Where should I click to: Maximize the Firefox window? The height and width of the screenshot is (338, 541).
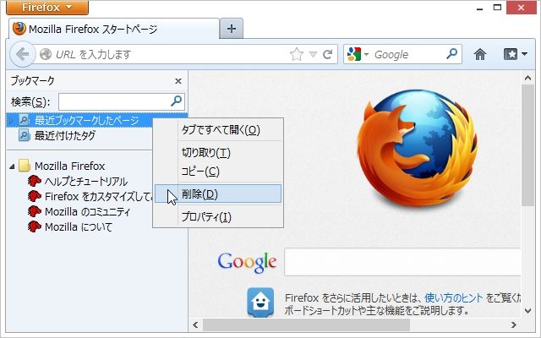[497, 8]
